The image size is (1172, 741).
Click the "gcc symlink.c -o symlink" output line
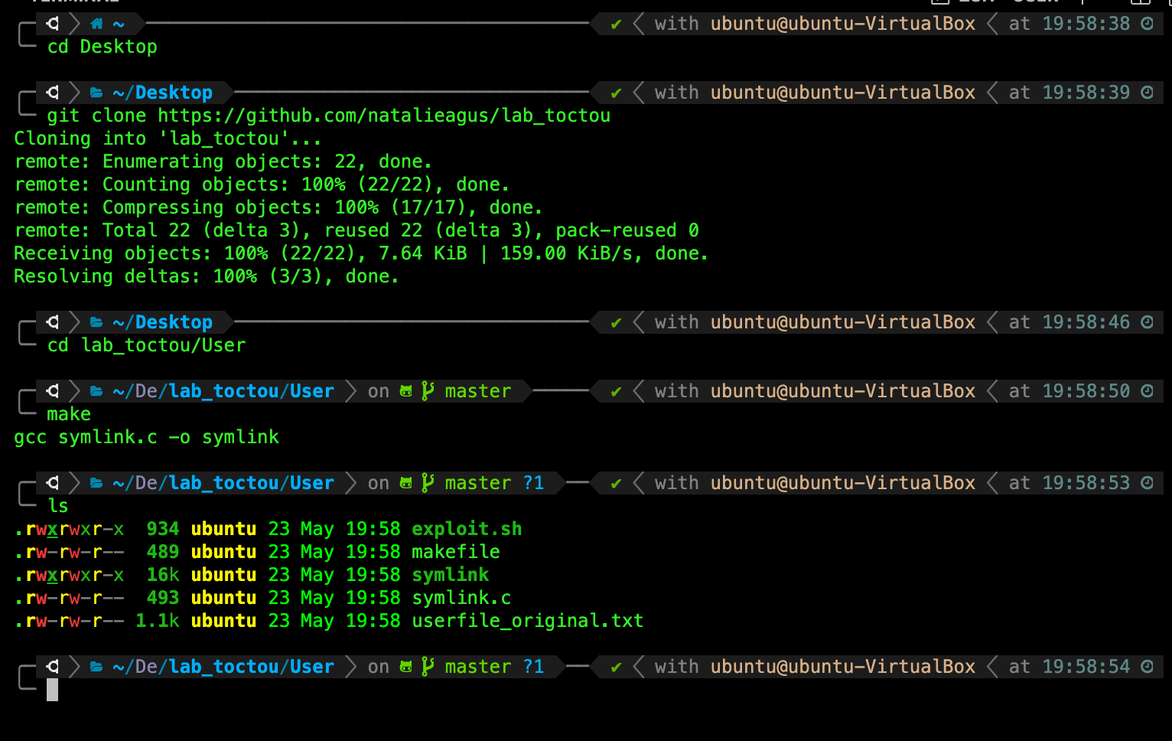point(146,437)
